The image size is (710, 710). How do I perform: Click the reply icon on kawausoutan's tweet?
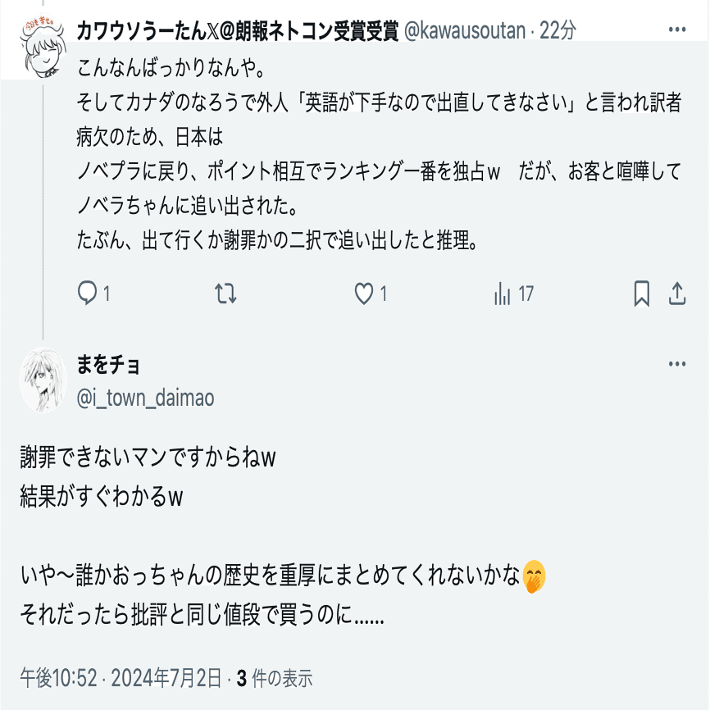pos(88,294)
